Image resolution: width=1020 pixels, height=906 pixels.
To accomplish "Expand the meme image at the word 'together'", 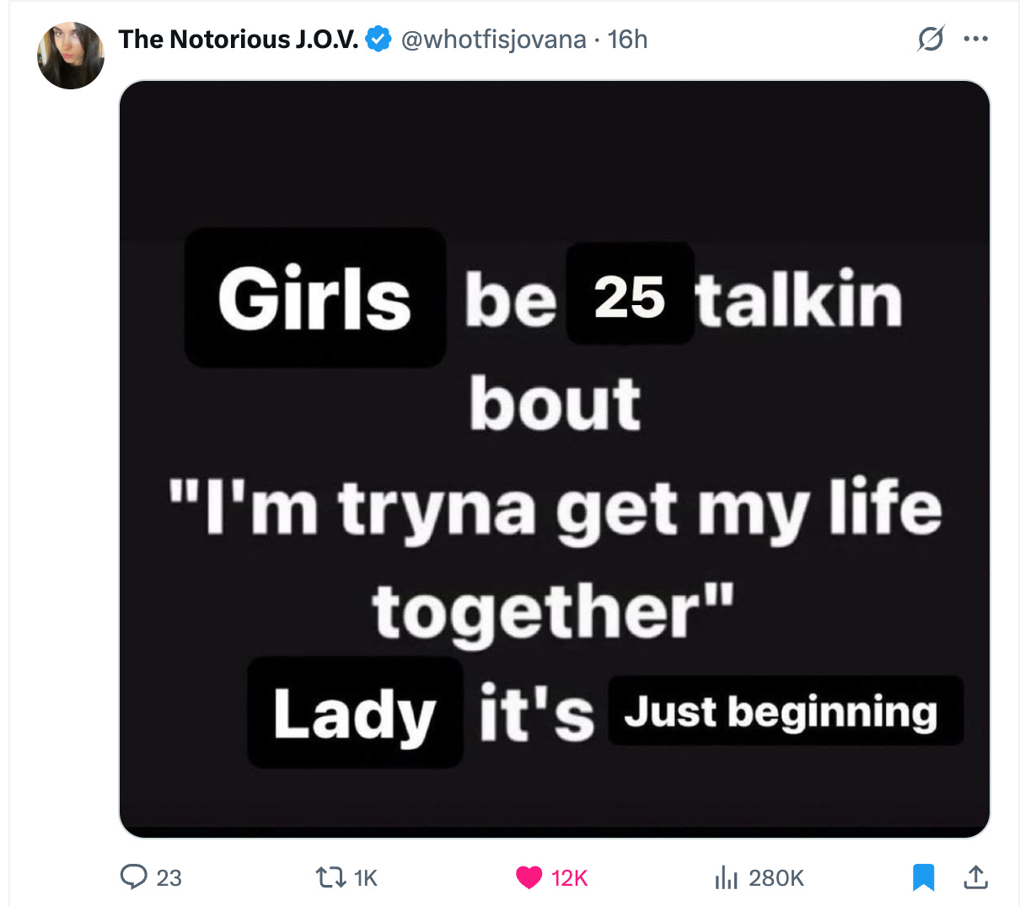I will (552, 612).
